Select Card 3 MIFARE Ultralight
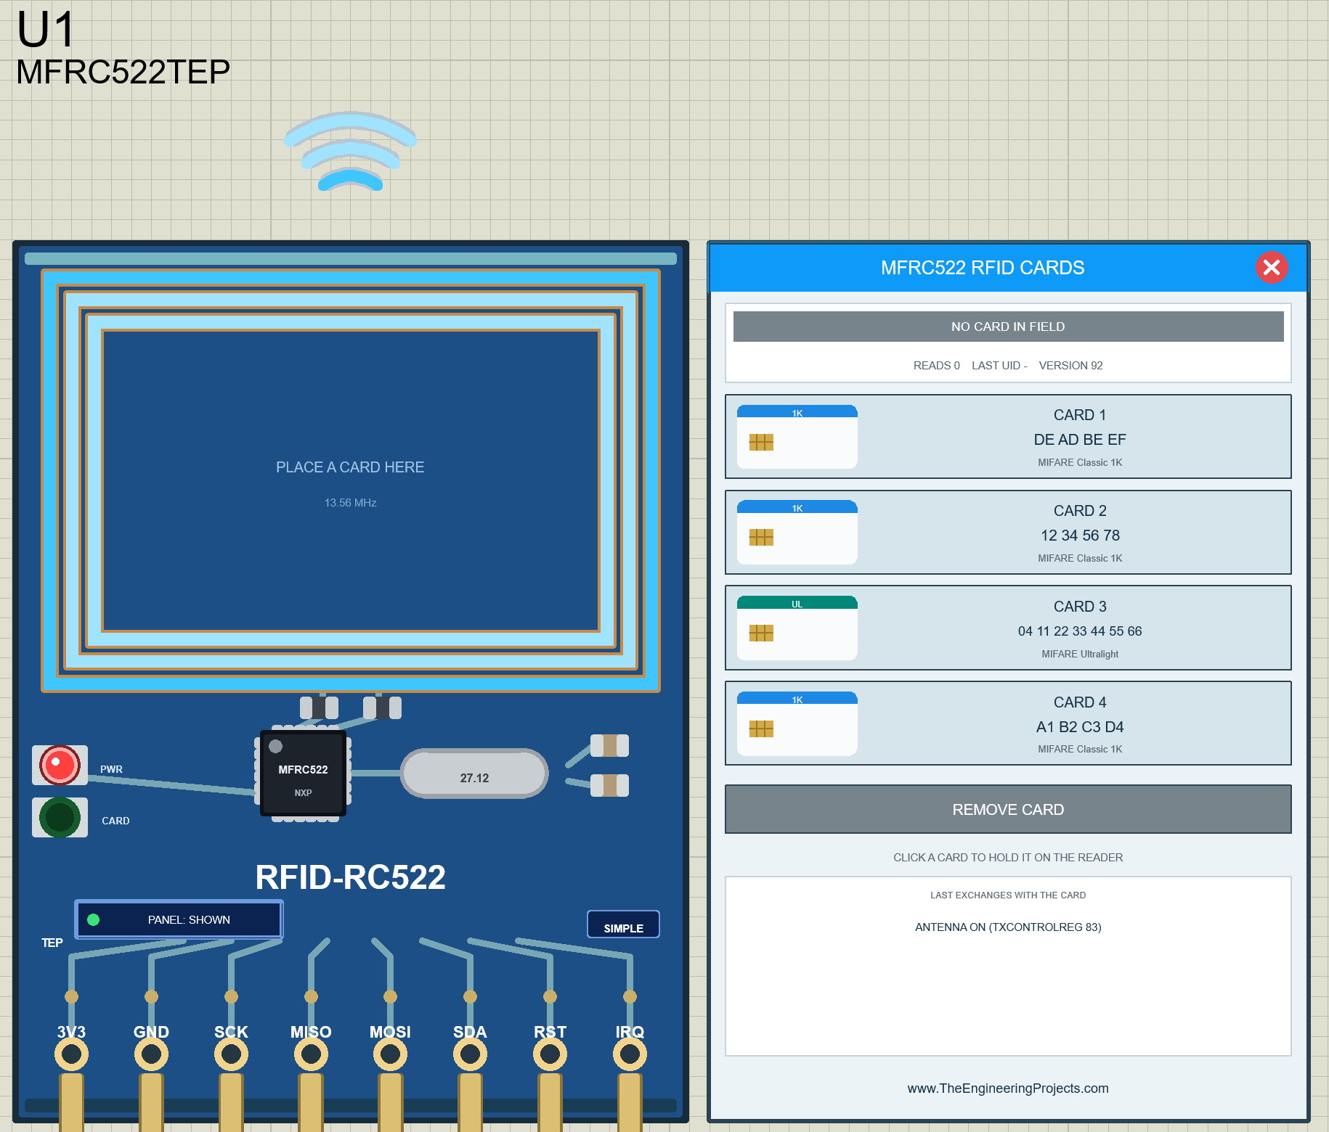The width and height of the screenshot is (1329, 1132). point(1008,628)
